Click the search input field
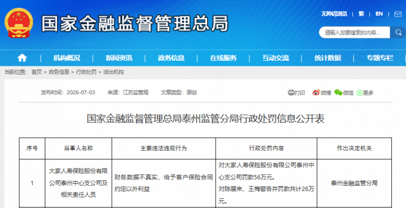The height and width of the screenshot is (208, 406). click(x=354, y=32)
